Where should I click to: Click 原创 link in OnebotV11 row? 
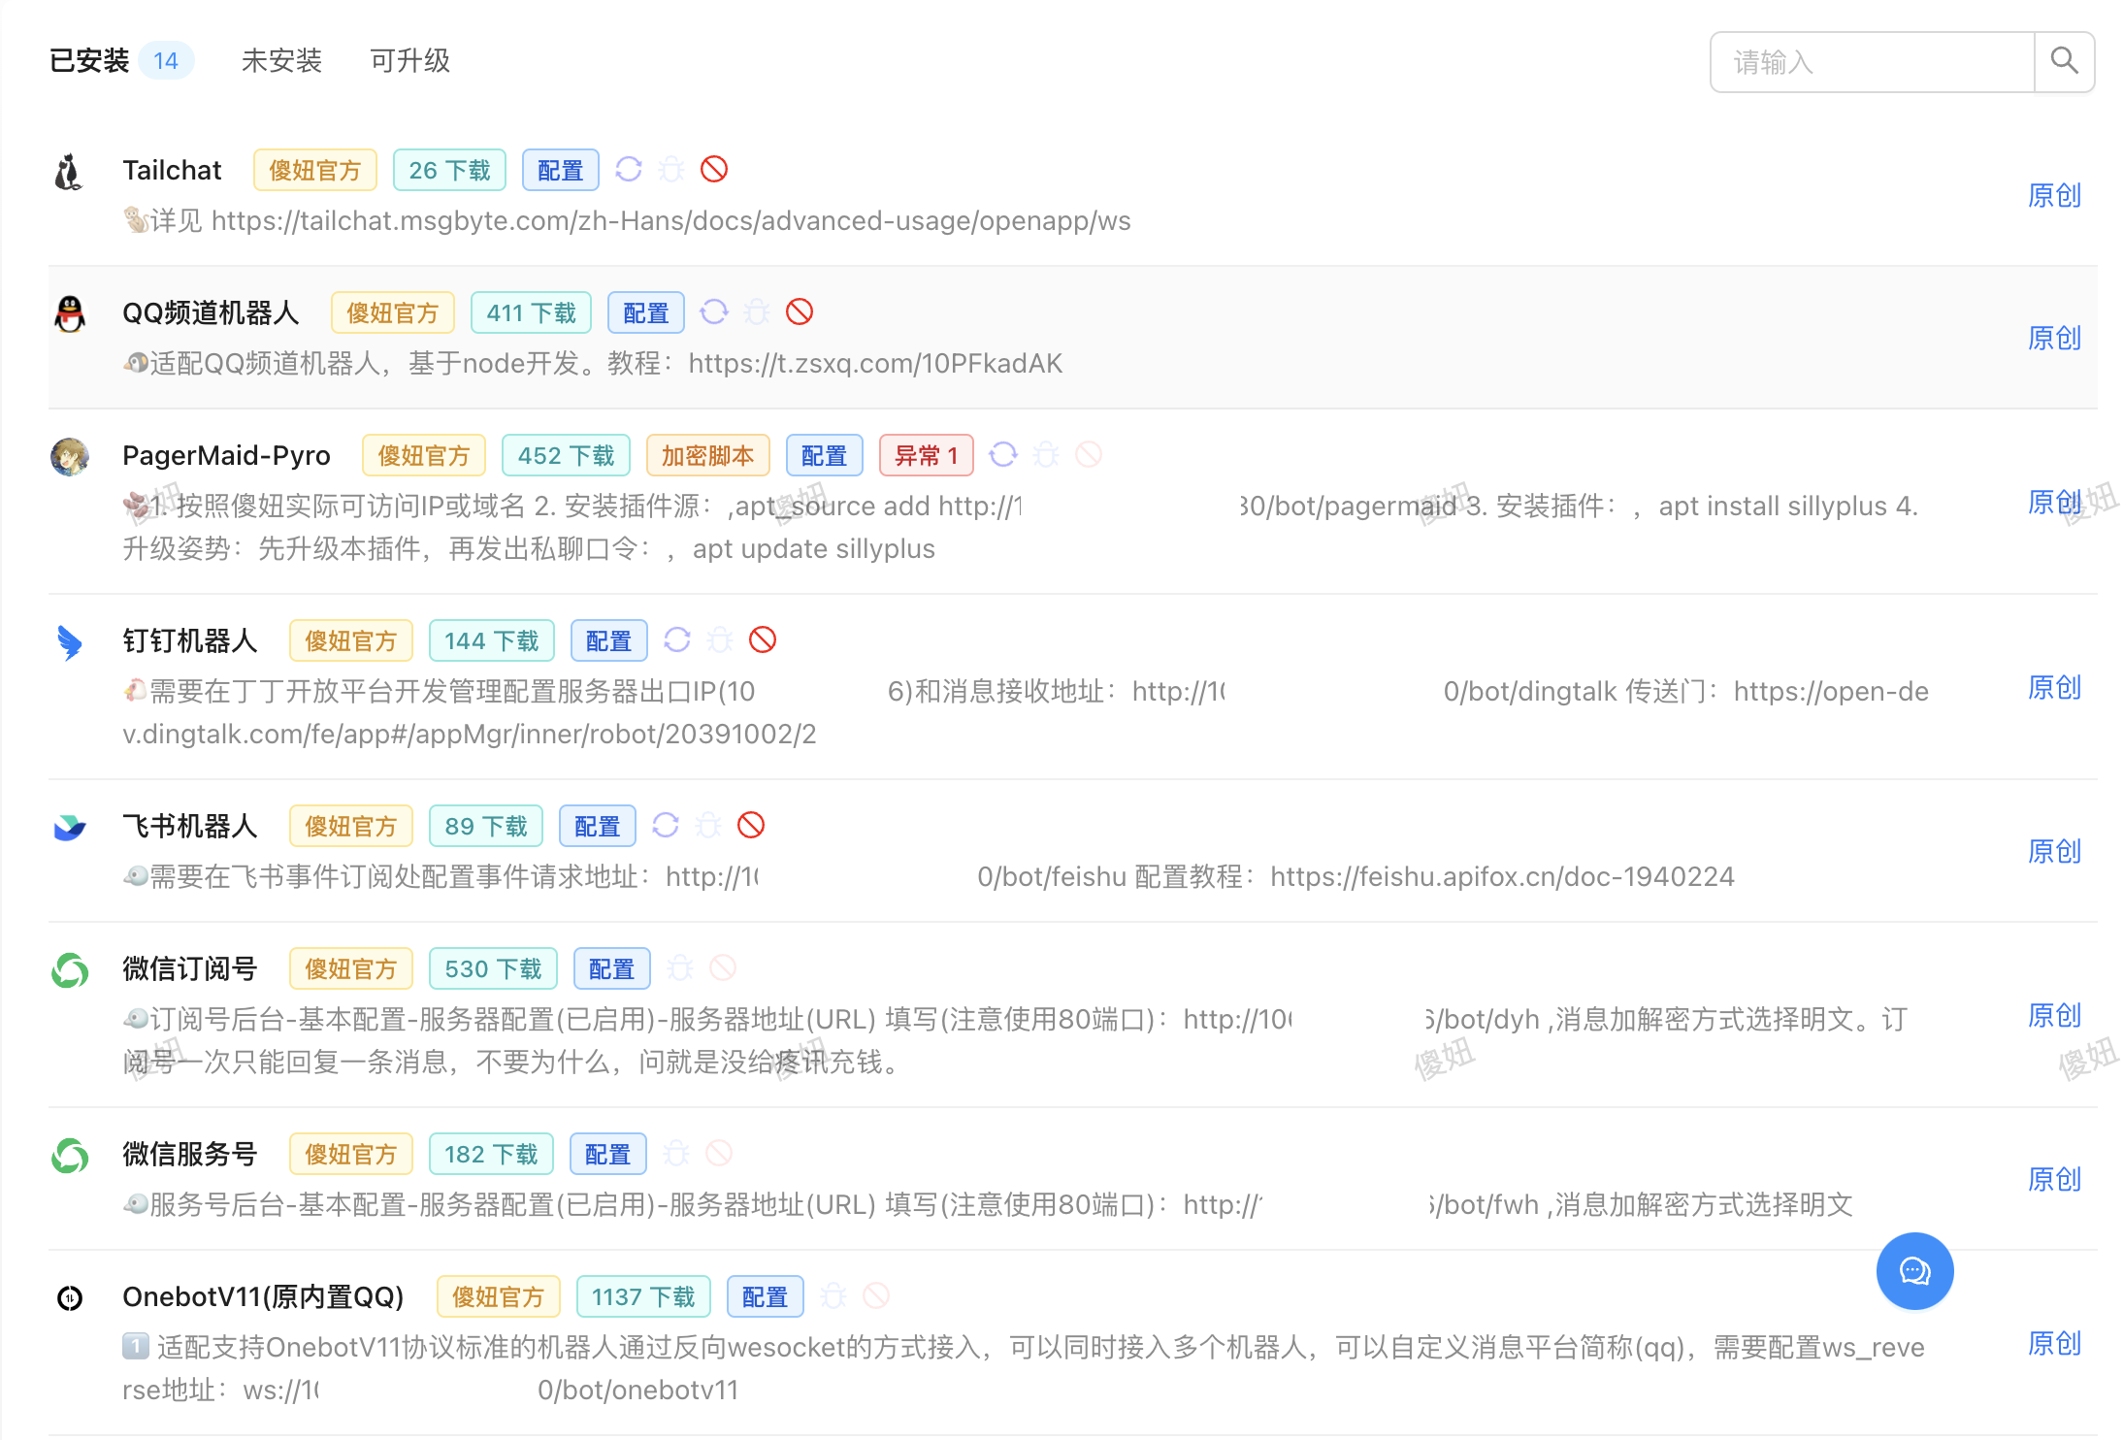coord(2054,1343)
